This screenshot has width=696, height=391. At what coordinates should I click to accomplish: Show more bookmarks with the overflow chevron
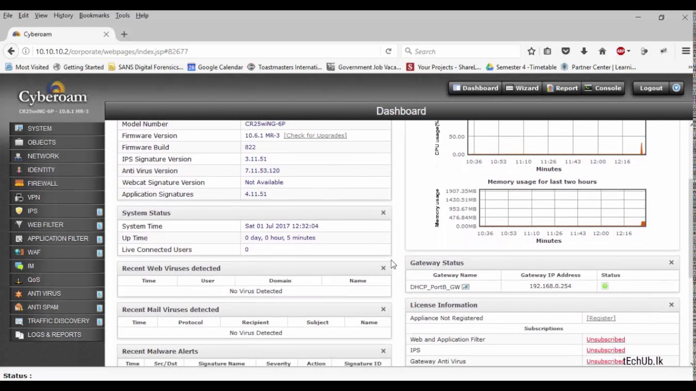[691, 67]
